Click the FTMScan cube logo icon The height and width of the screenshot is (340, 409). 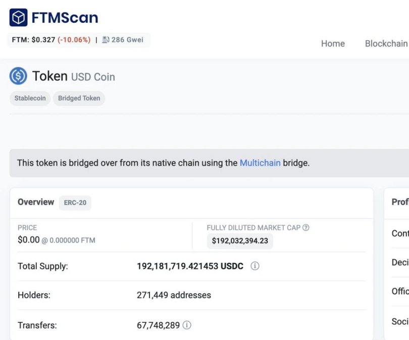pyautogui.click(x=18, y=18)
